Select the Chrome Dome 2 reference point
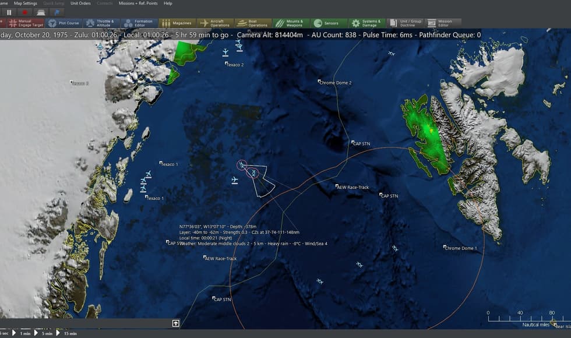The width and height of the screenshot is (571, 338). 334,83
